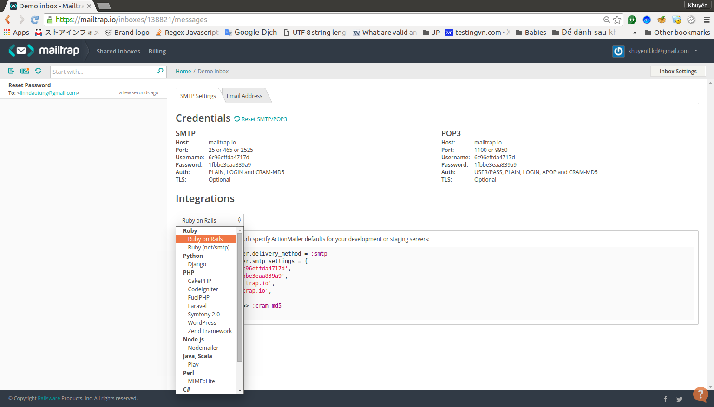Click the Mailtrap logo
This screenshot has width=714, height=407.
click(44, 51)
